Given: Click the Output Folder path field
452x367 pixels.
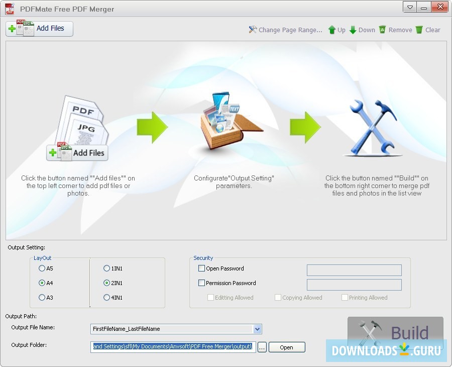Looking at the screenshot, I should [173, 347].
